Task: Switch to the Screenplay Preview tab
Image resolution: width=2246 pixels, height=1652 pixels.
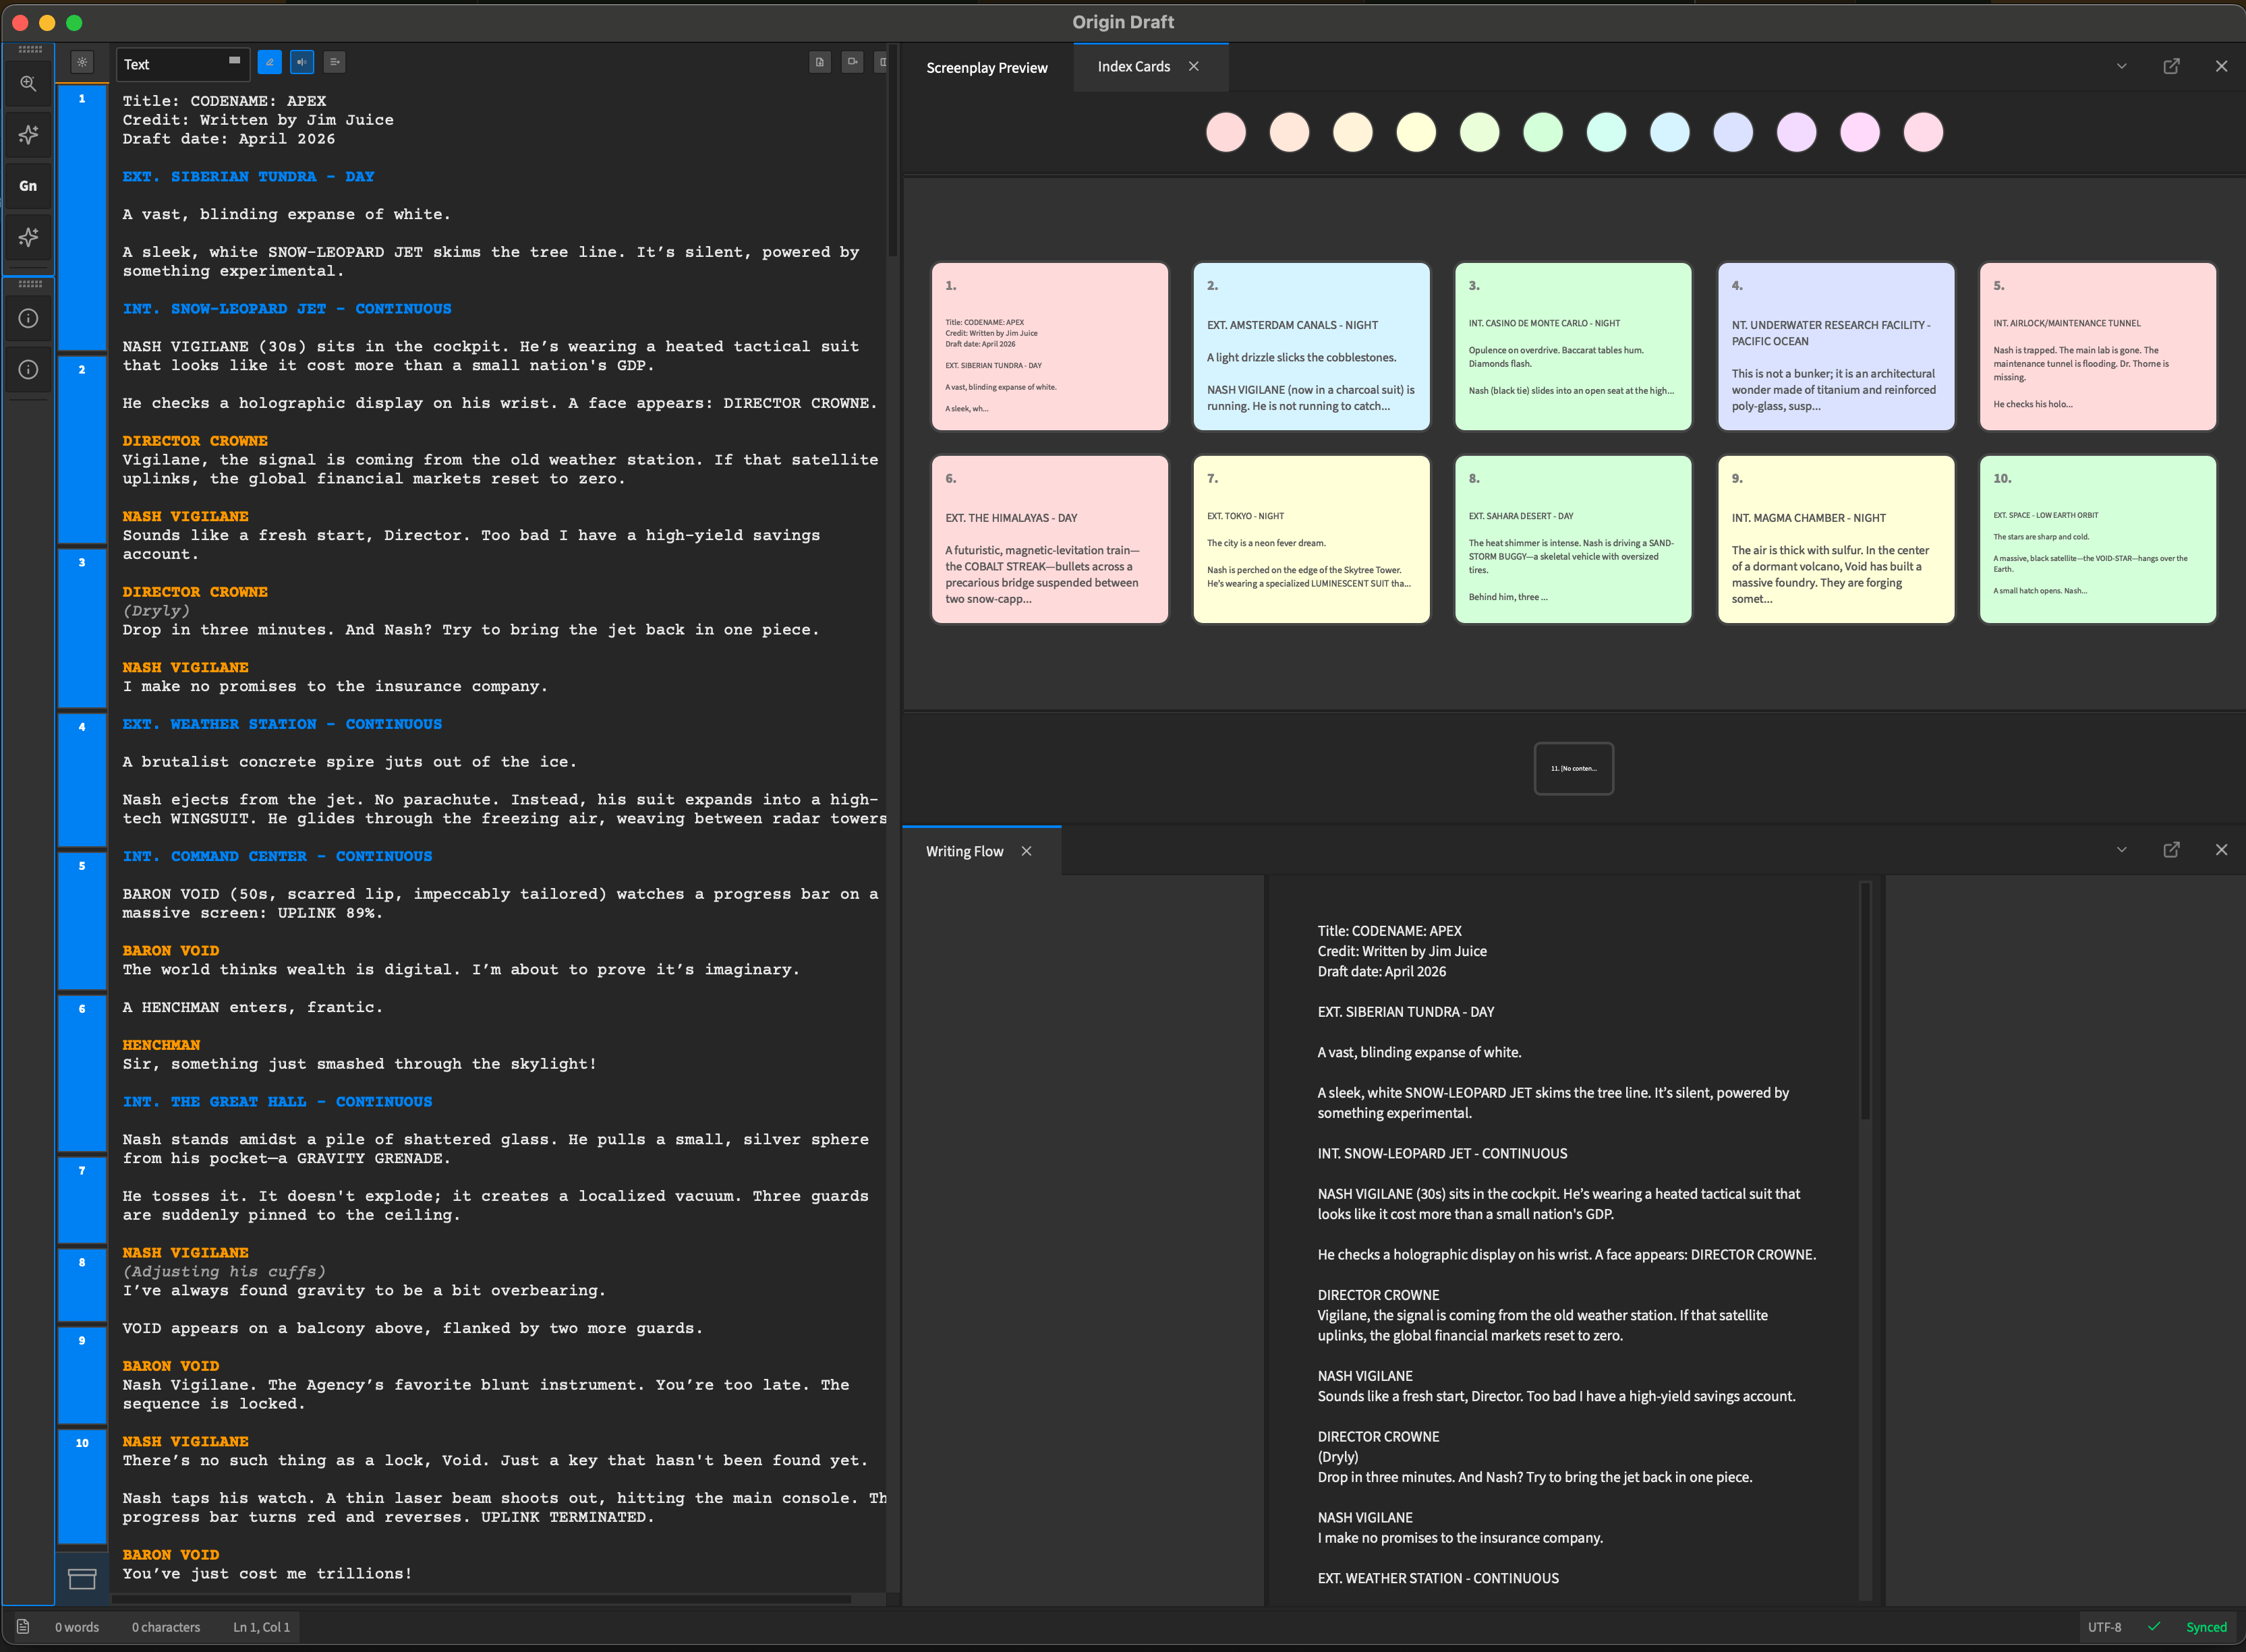Action: (986, 68)
